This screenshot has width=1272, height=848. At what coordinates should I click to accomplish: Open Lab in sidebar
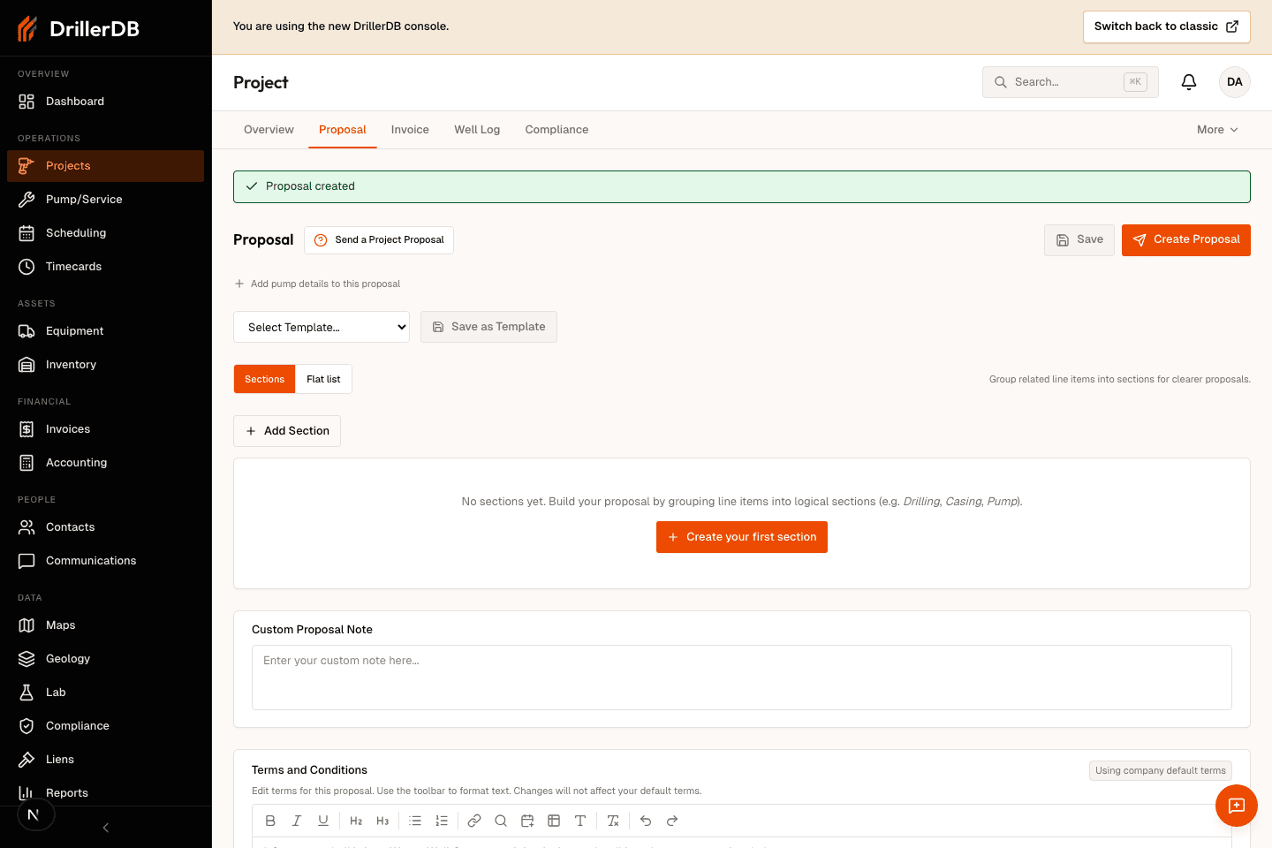[105, 693]
